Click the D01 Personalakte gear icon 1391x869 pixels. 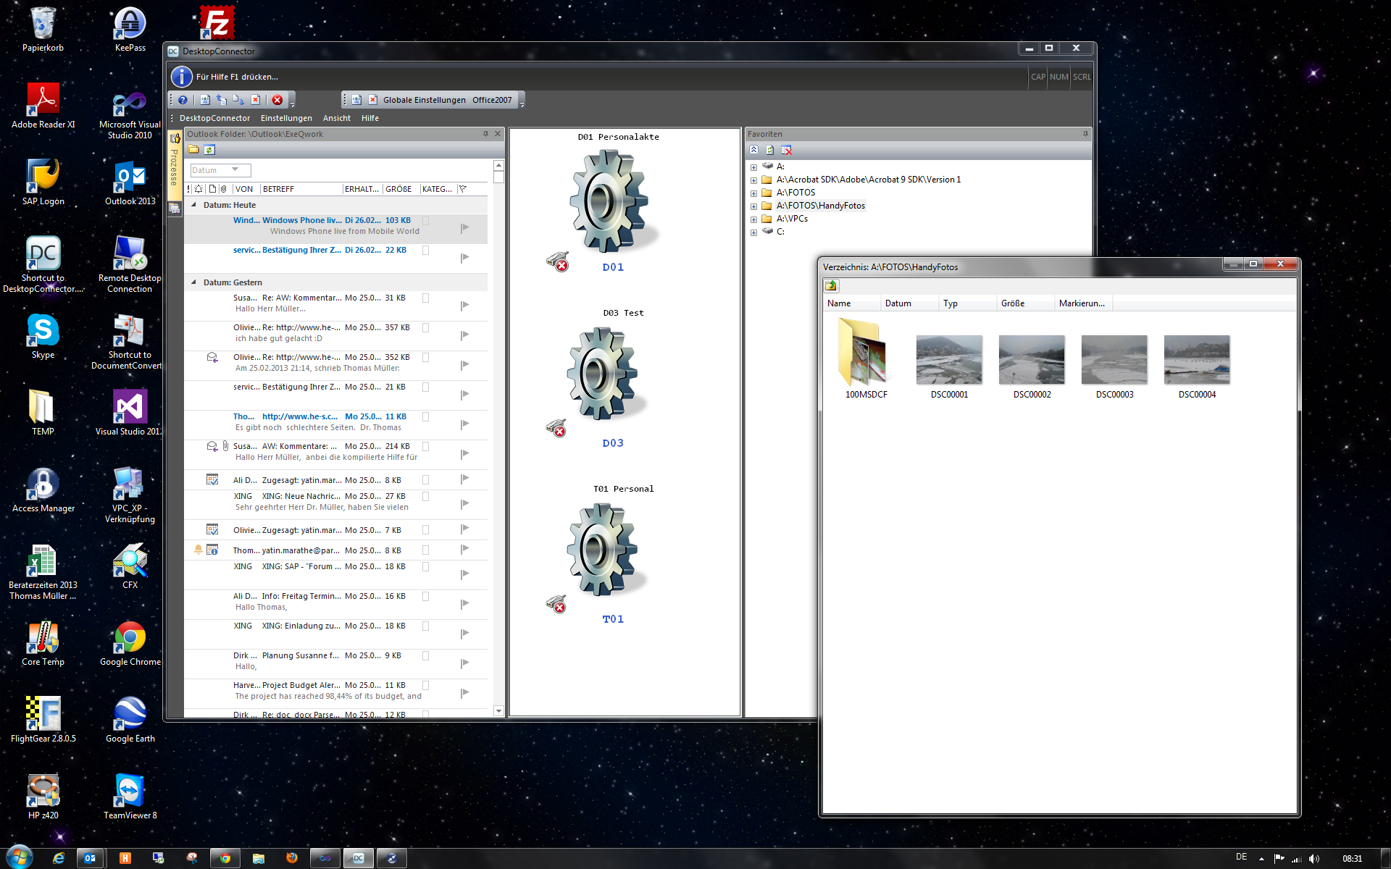point(609,201)
